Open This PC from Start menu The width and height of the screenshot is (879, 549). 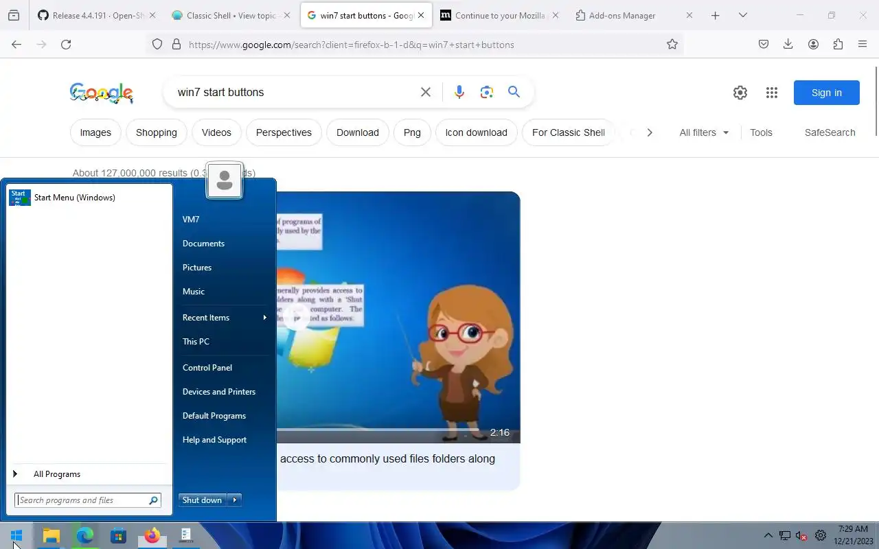(x=196, y=342)
